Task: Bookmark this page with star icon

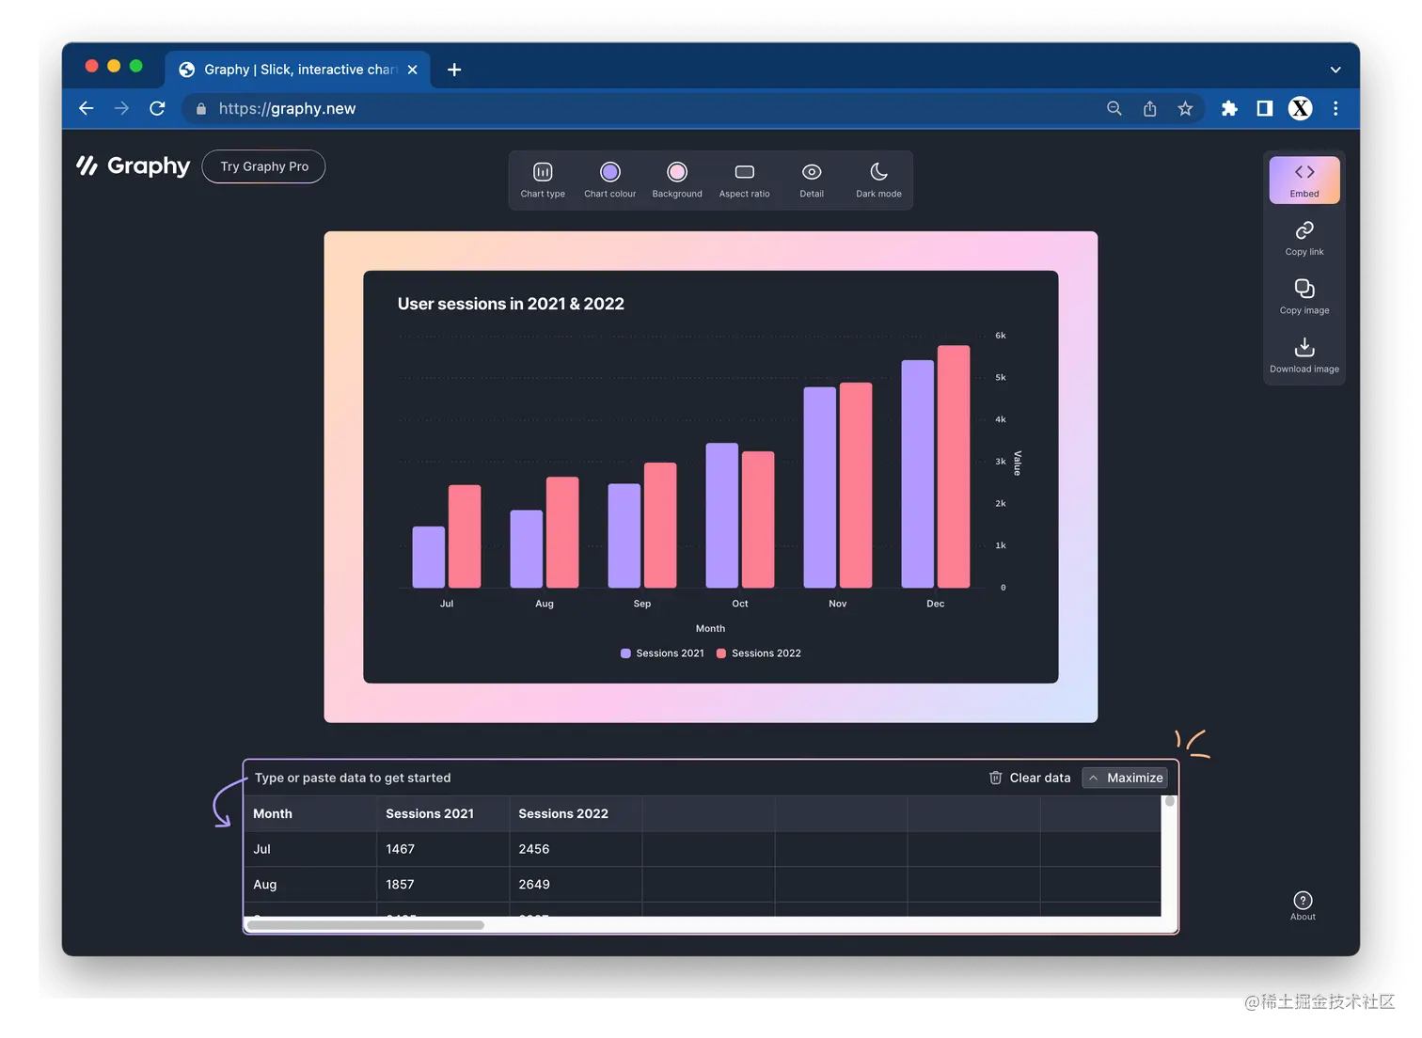Action: click(1185, 108)
